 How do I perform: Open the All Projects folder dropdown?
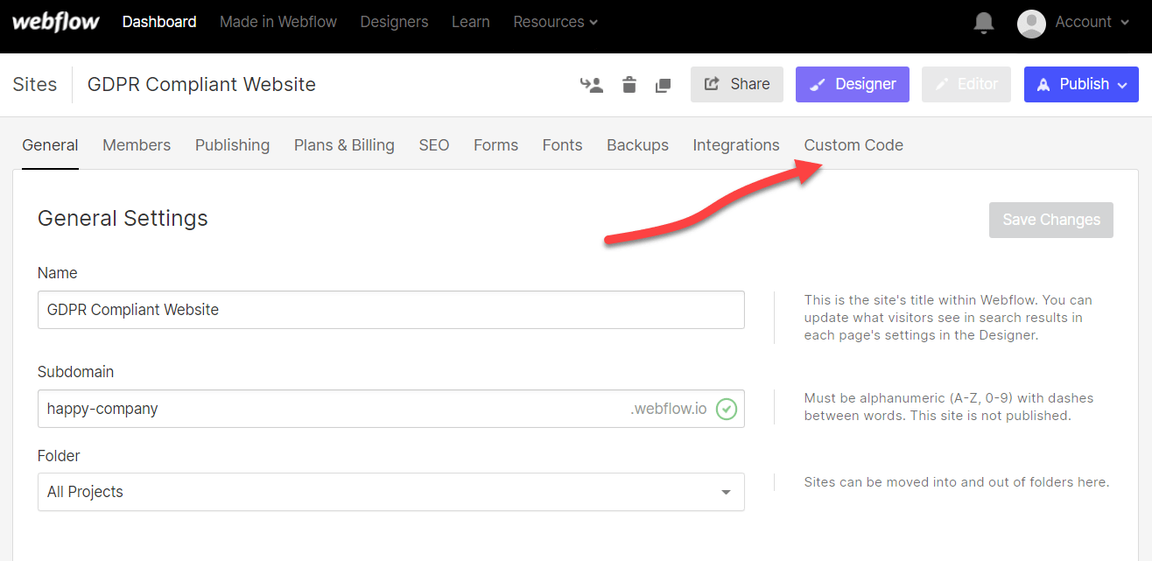pos(391,492)
